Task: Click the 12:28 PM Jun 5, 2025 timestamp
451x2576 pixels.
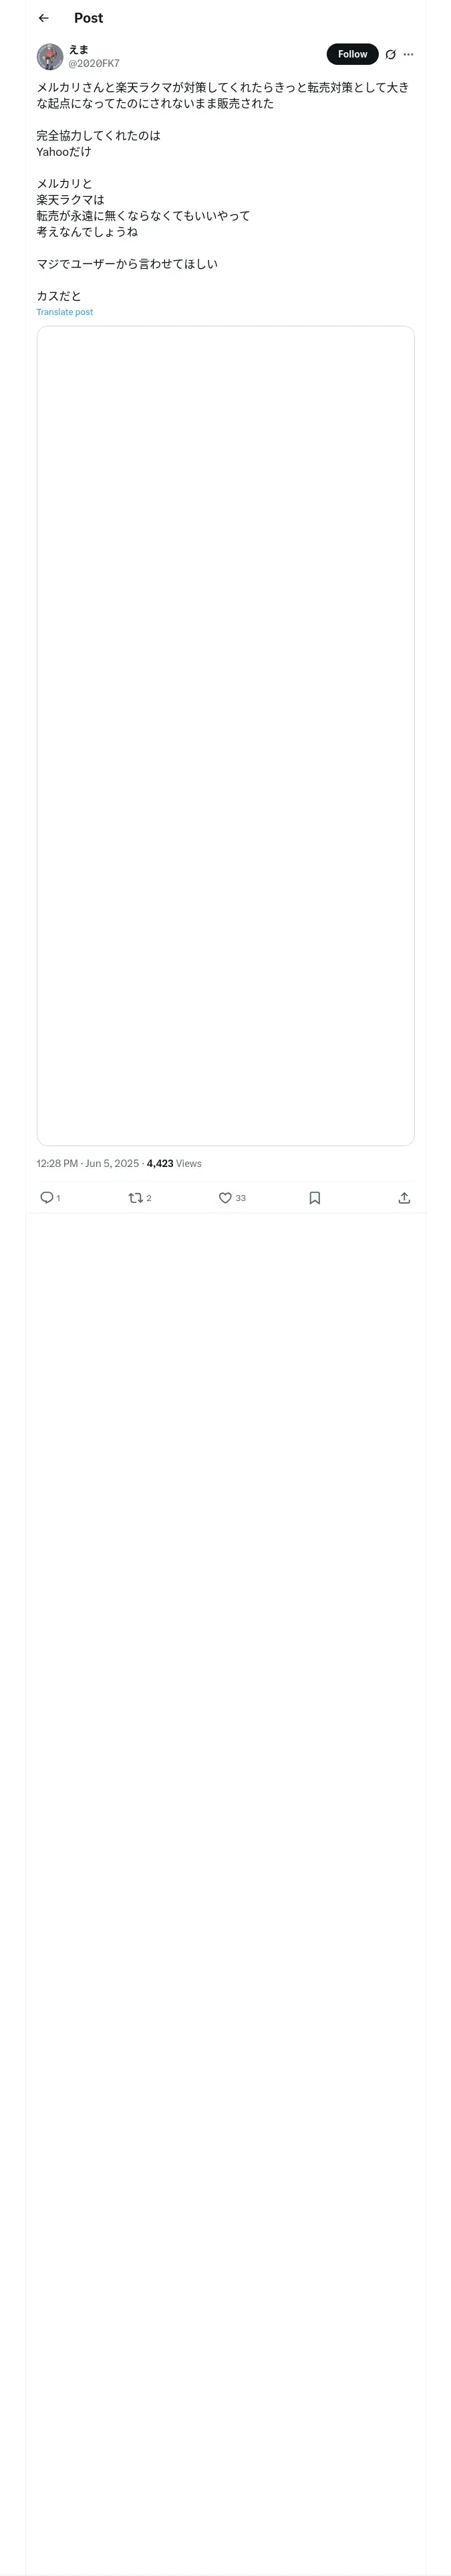Action: pyautogui.click(x=87, y=1163)
